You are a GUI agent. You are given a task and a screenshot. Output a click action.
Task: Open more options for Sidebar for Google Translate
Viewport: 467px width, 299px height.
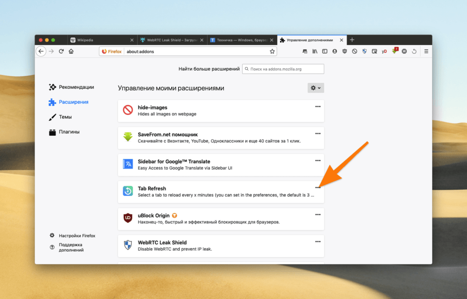pyautogui.click(x=318, y=160)
